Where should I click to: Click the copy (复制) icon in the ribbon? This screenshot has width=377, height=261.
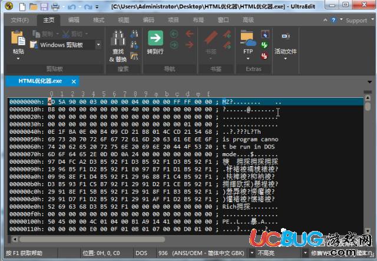point(37,34)
